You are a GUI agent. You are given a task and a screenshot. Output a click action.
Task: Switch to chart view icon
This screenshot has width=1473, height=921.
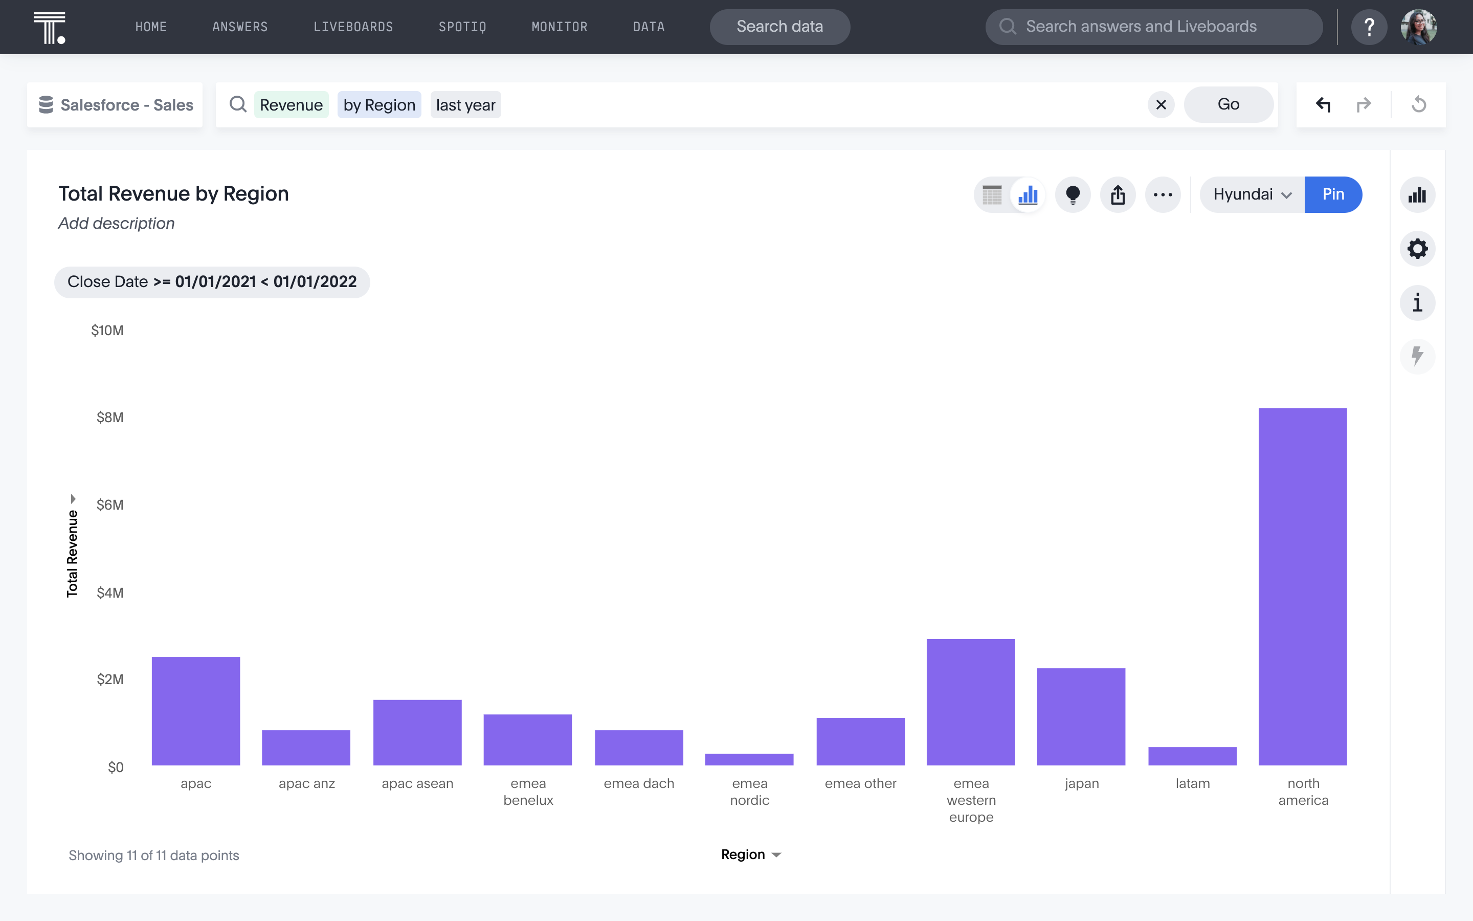pyautogui.click(x=1028, y=195)
